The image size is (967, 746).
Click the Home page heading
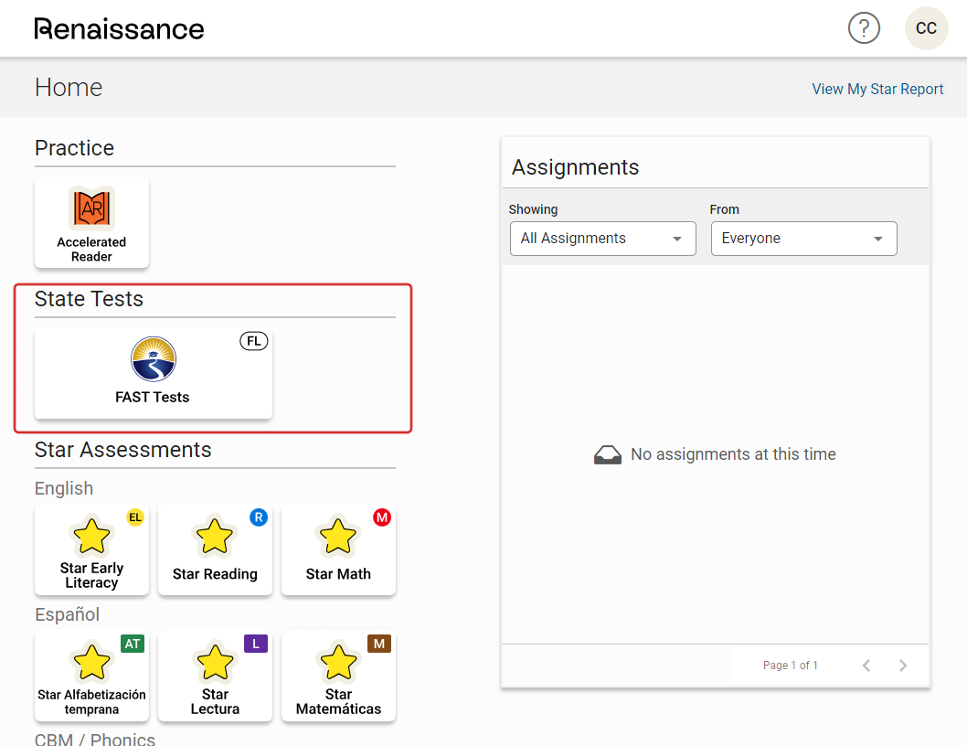(x=69, y=88)
